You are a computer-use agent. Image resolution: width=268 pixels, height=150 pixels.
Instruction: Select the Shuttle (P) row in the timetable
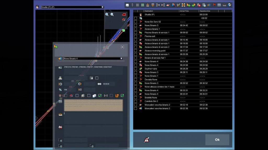(x=182, y=15)
